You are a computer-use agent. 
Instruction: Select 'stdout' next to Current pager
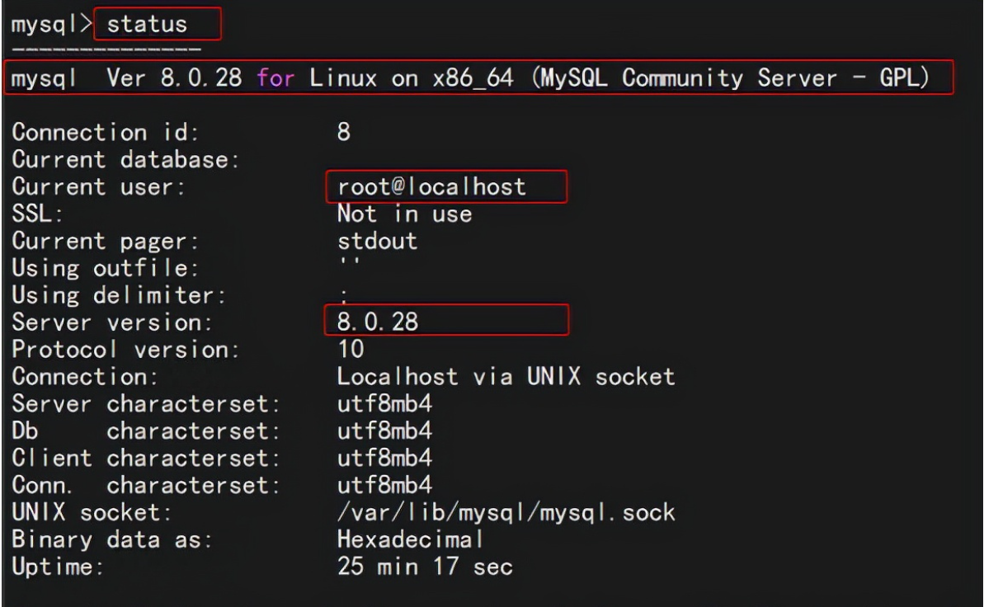(x=377, y=241)
